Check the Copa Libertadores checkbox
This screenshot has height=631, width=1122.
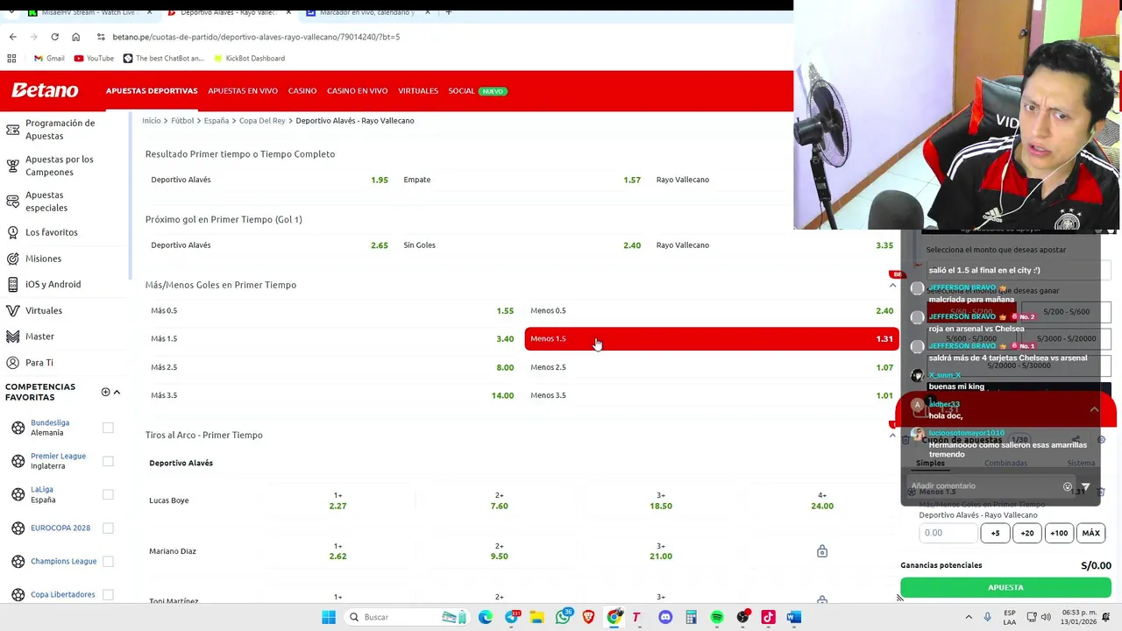[x=108, y=594]
